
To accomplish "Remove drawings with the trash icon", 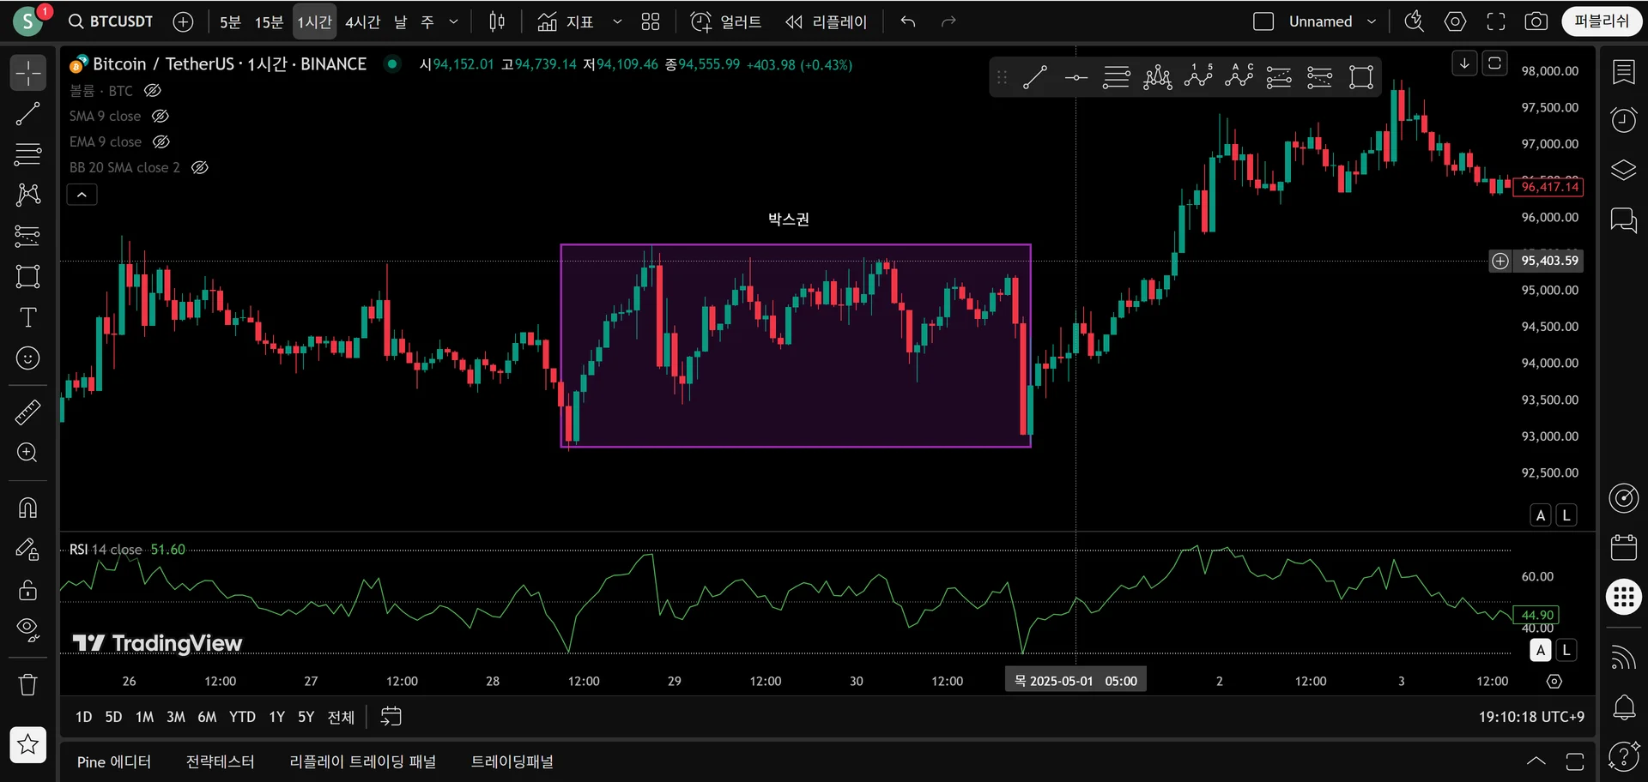I will [x=28, y=684].
